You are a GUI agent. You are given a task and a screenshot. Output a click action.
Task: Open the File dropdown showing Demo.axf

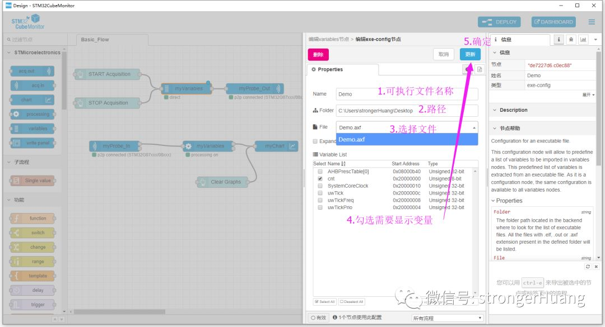pyautogui.click(x=407, y=127)
